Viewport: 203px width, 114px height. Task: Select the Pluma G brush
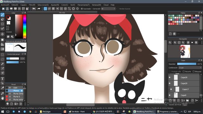[14, 97]
